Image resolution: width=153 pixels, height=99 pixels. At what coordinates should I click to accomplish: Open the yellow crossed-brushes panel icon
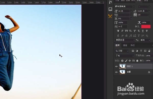pyautogui.click(x=110, y=16)
